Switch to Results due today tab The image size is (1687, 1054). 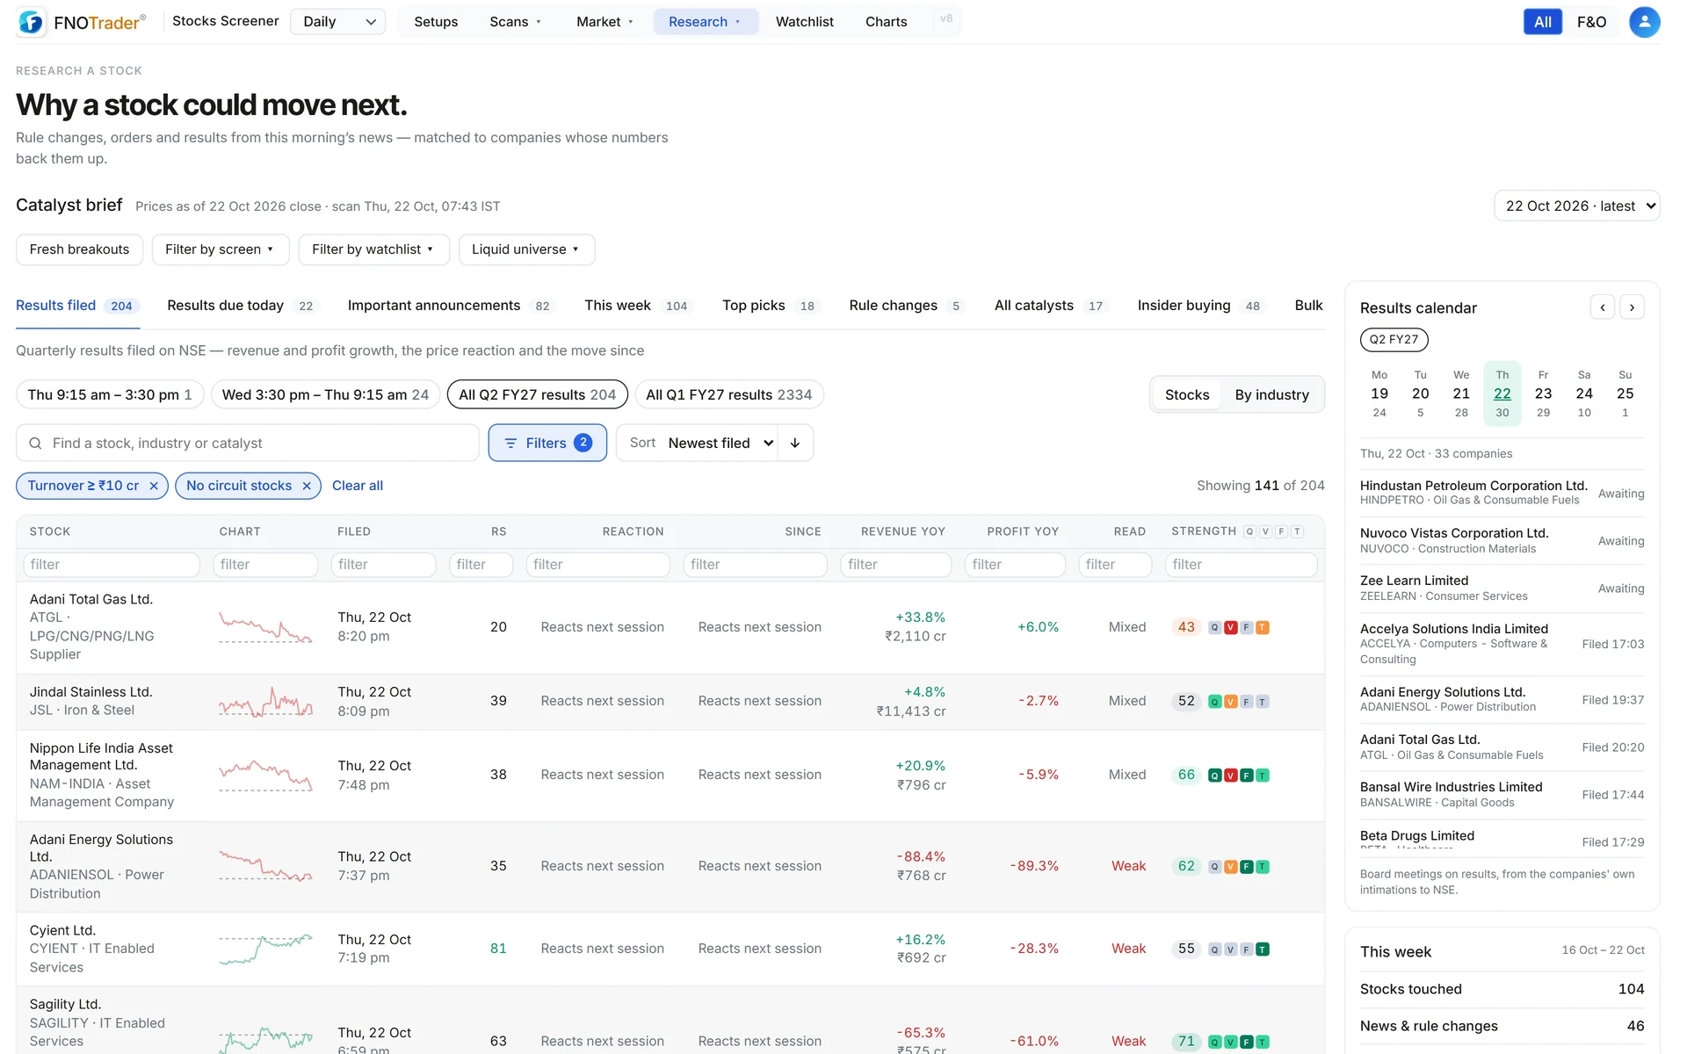point(240,306)
